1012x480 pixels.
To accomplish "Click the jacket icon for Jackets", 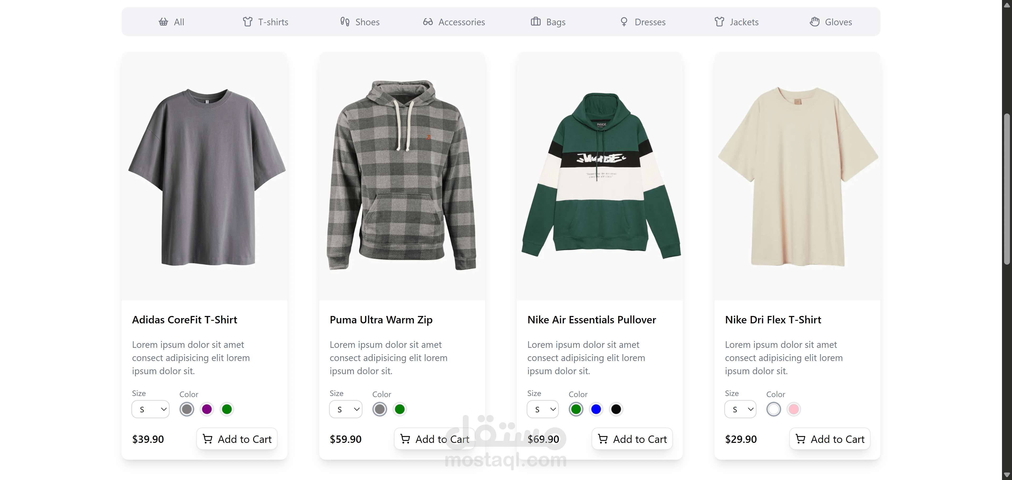I will (x=719, y=22).
